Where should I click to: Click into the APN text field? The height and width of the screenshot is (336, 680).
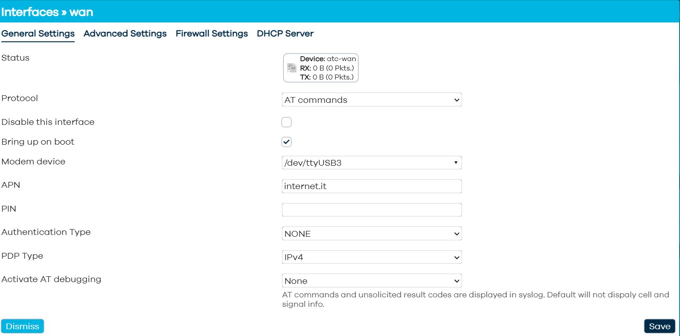[x=371, y=186]
